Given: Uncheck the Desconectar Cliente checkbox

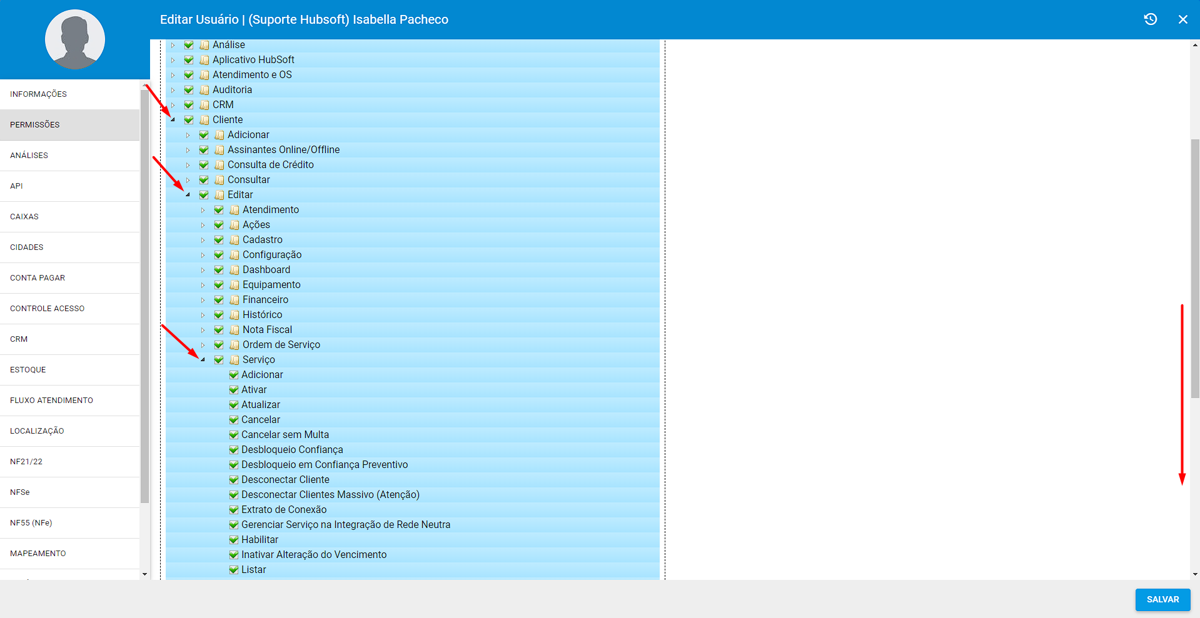Looking at the screenshot, I should click(x=234, y=480).
